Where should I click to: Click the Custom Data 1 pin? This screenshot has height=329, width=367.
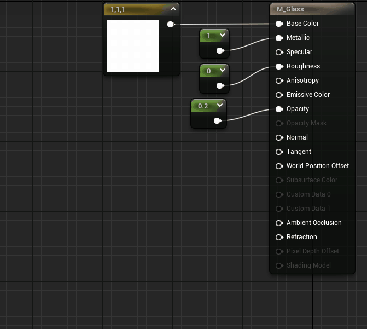(x=279, y=209)
